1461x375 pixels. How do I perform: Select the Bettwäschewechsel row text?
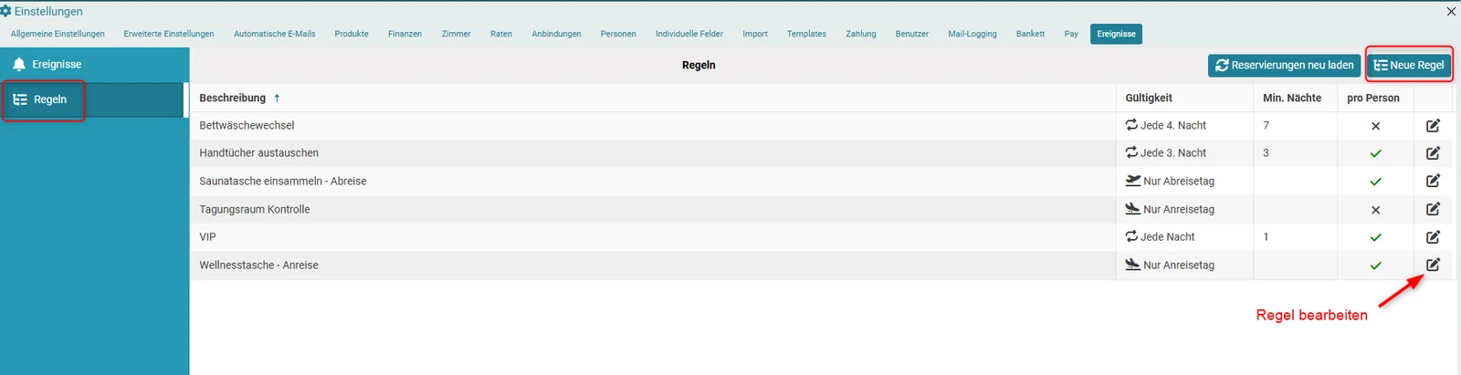tap(247, 125)
